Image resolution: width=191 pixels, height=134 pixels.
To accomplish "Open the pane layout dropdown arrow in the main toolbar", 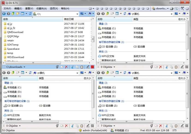I will tap(93, 8).
